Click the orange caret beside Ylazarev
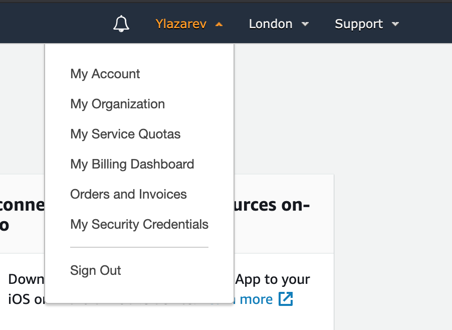Image resolution: width=452 pixels, height=330 pixels. click(219, 25)
